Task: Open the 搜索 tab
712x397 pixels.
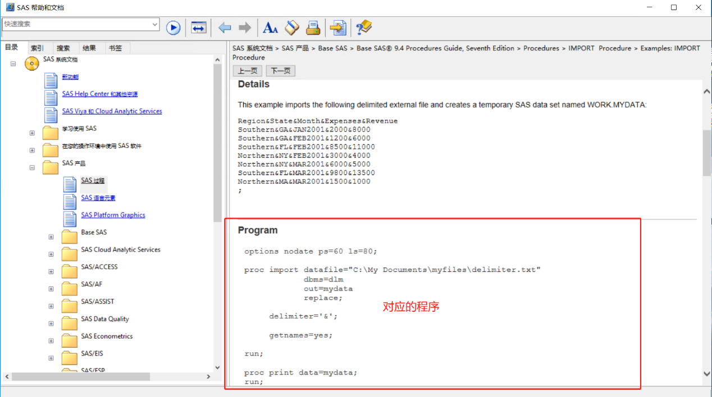Action: tap(63, 48)
